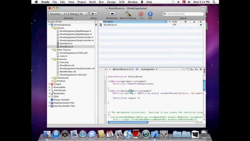Toggle the target checkbox for IkinciEkran.m row
This screenshot has height=141, width=250.
click(201, 25)
